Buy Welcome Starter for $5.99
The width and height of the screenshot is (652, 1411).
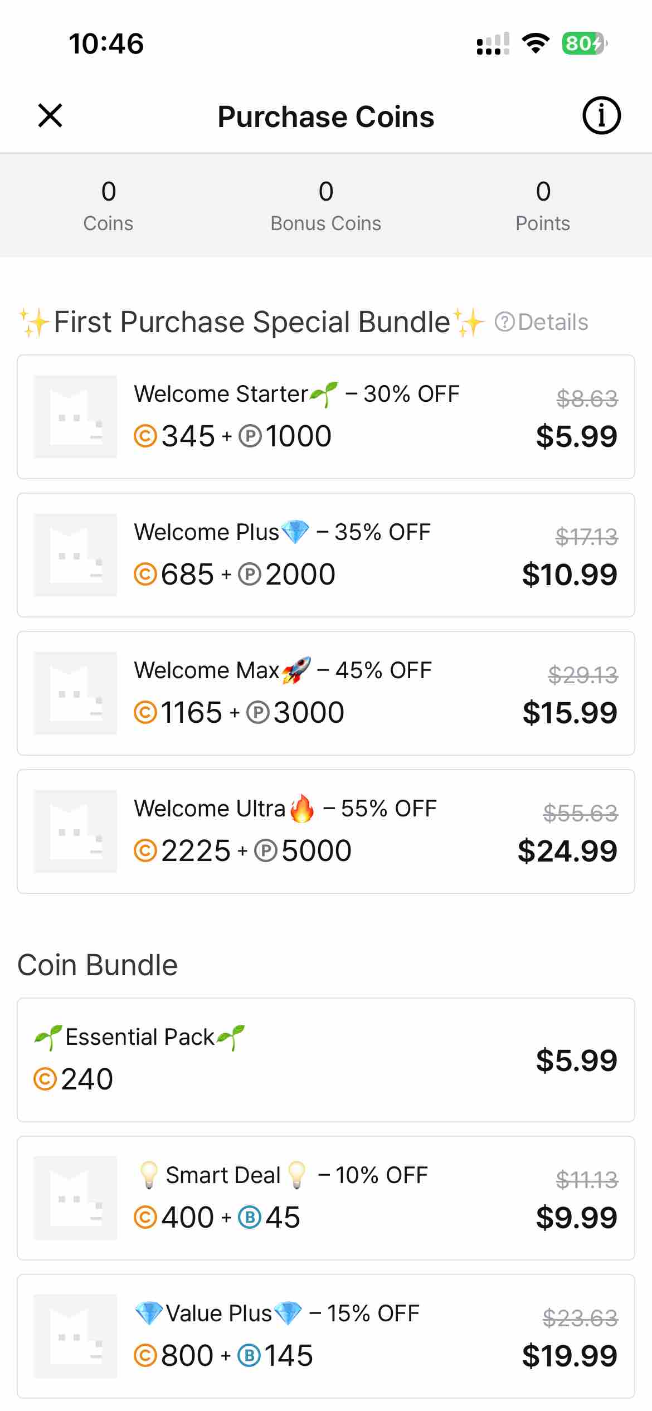[x=576, y=436]
